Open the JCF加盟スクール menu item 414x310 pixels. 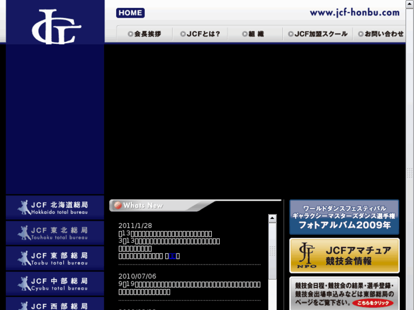pyautogui.click(x=318, y=34)
